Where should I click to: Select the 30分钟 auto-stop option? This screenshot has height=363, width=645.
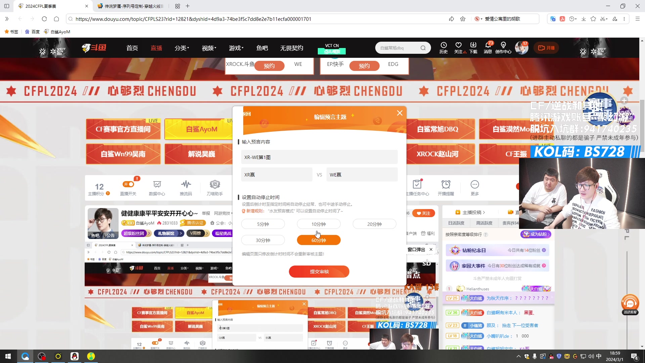point(263,240)
